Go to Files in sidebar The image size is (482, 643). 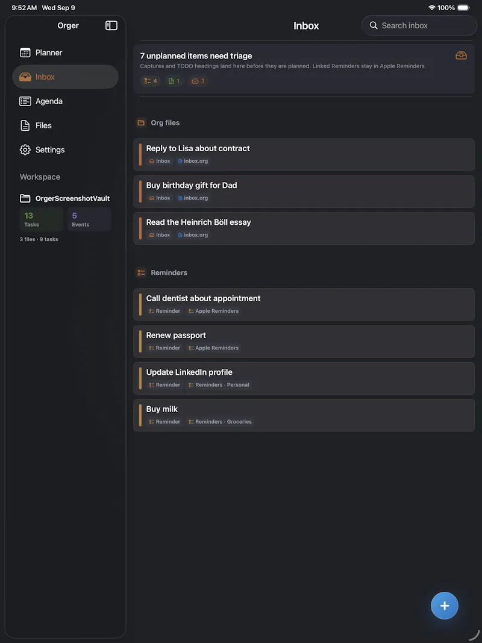coord(66,125)
